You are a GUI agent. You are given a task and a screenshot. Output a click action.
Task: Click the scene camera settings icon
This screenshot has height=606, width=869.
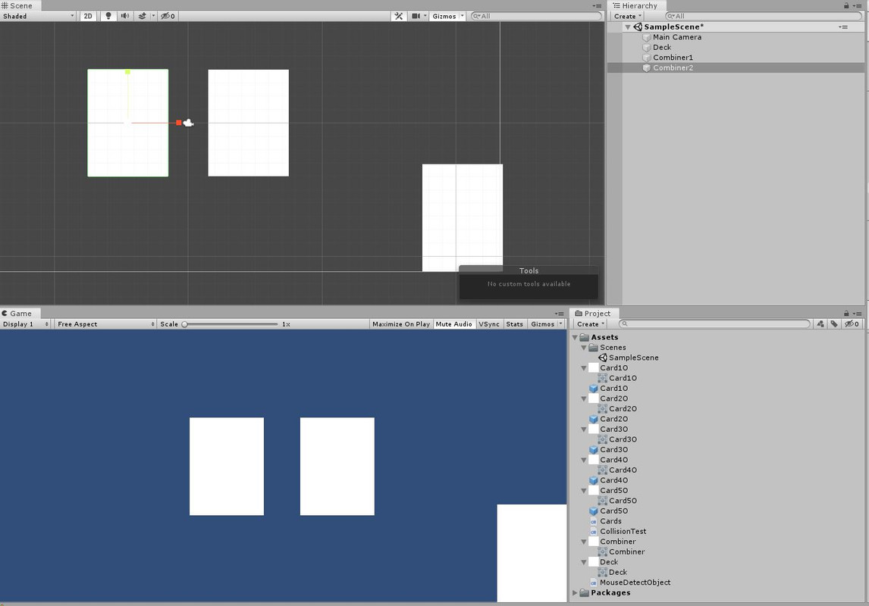pos(416,16)
